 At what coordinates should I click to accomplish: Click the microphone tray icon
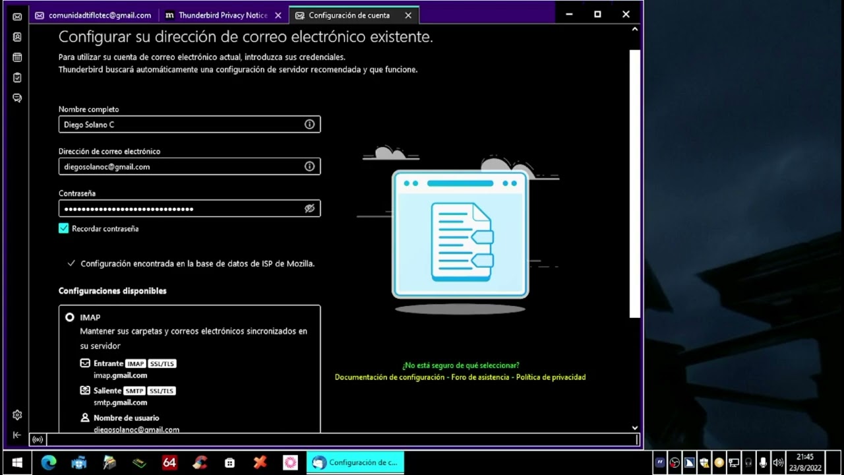(x=764, y=462)
